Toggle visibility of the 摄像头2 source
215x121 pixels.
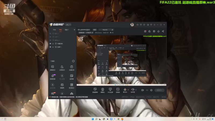[50, 40]
